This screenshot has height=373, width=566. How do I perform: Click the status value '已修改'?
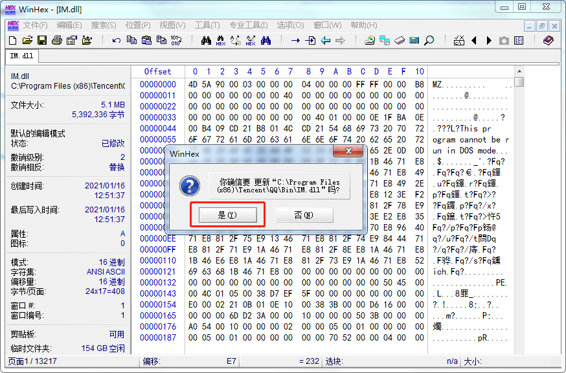coord(113,143)
